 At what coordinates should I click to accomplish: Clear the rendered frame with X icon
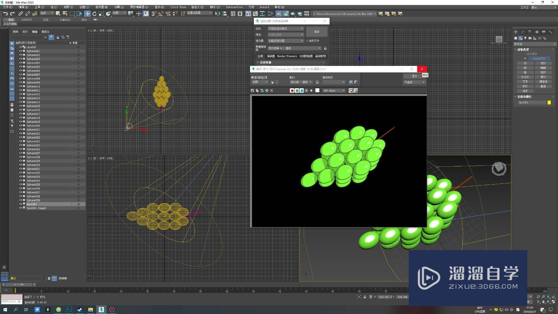click(272, 90)
